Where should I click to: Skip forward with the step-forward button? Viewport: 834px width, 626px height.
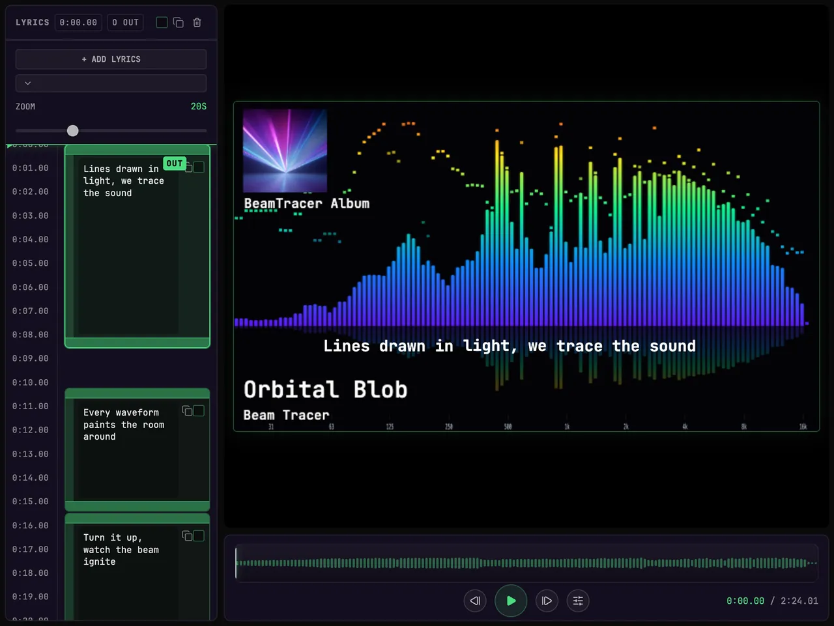[x=547, y=601]
